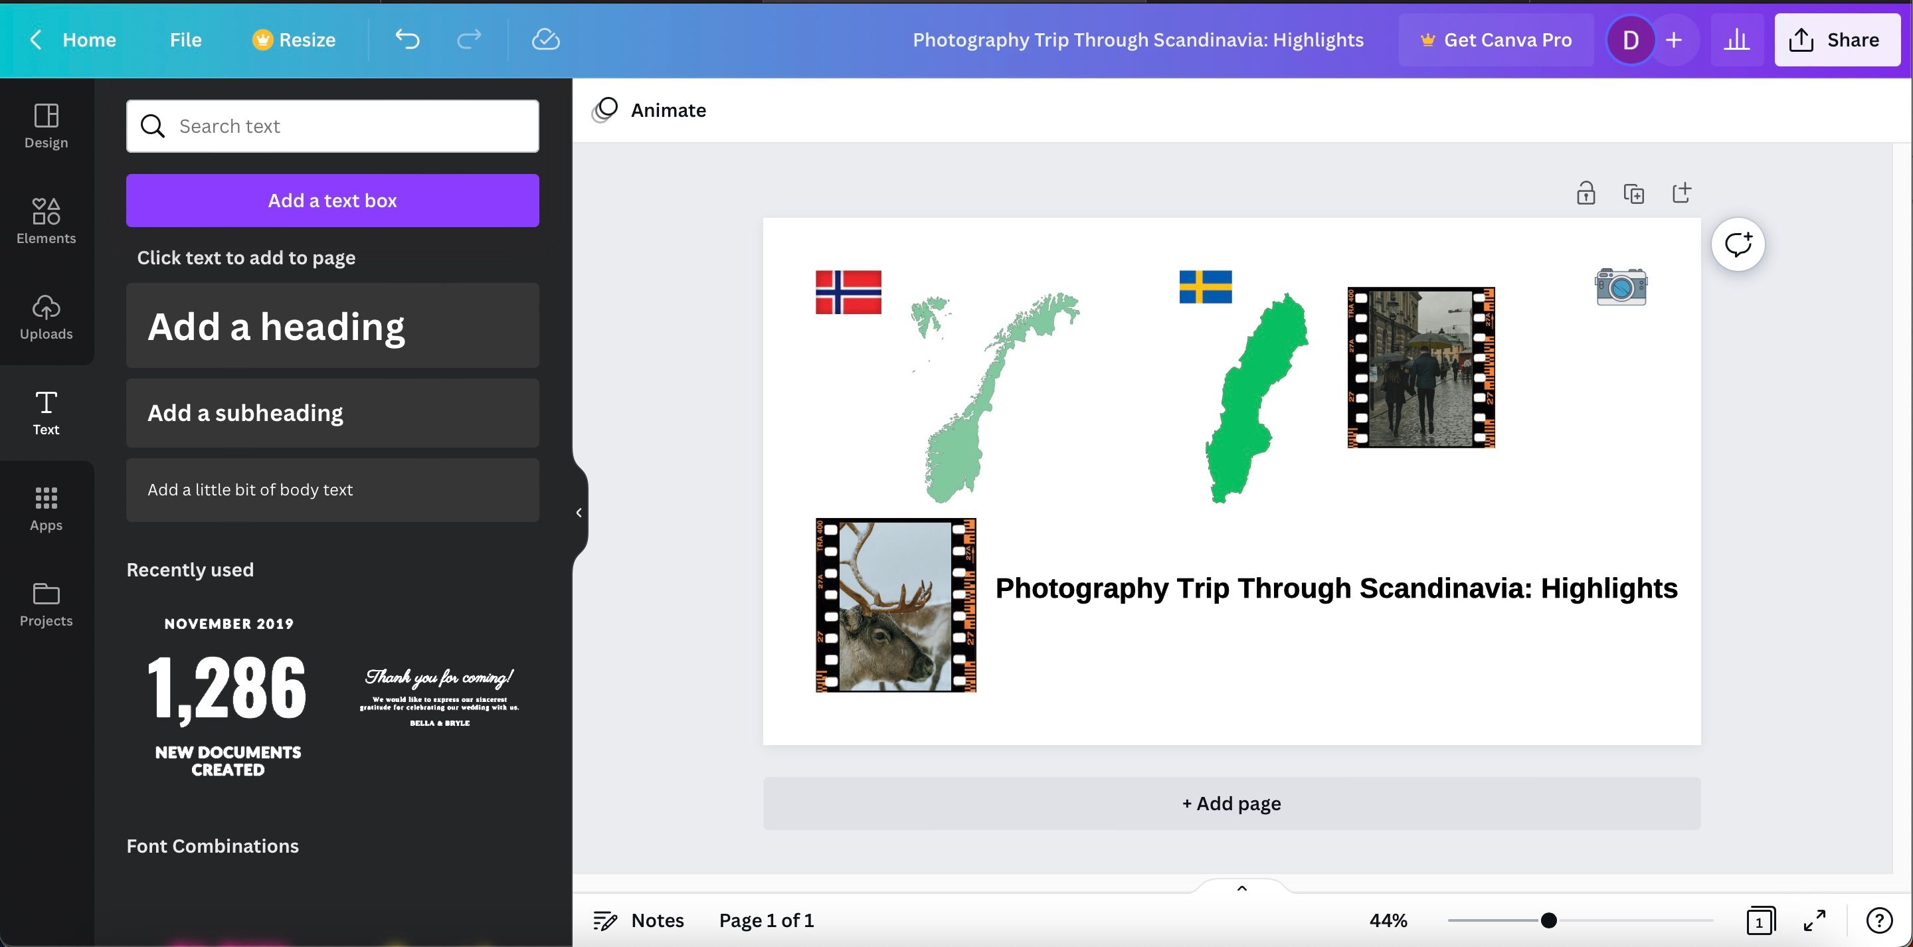
Task: Open the File menu
Action: point(185,39)
